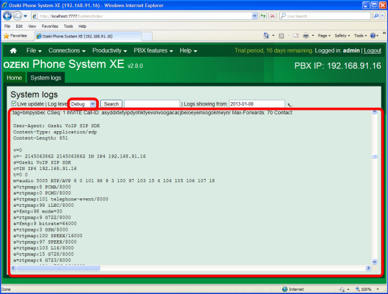Click in the log search text field
The width and height of the screenshot is (388, 294).
tap(152, 104)
